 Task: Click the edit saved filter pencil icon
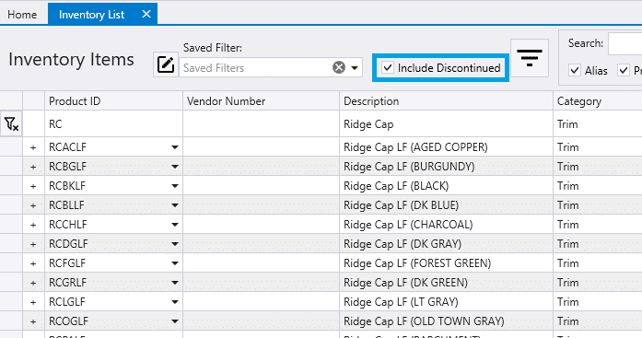pyautogui.click(x=166, y=64)
